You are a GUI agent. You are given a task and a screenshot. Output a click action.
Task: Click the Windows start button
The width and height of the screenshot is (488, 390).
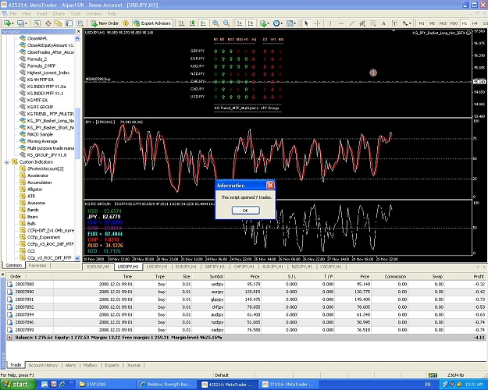click(17, 385)
